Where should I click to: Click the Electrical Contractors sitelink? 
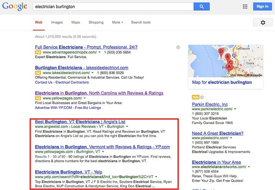click(x=72, y=82)
